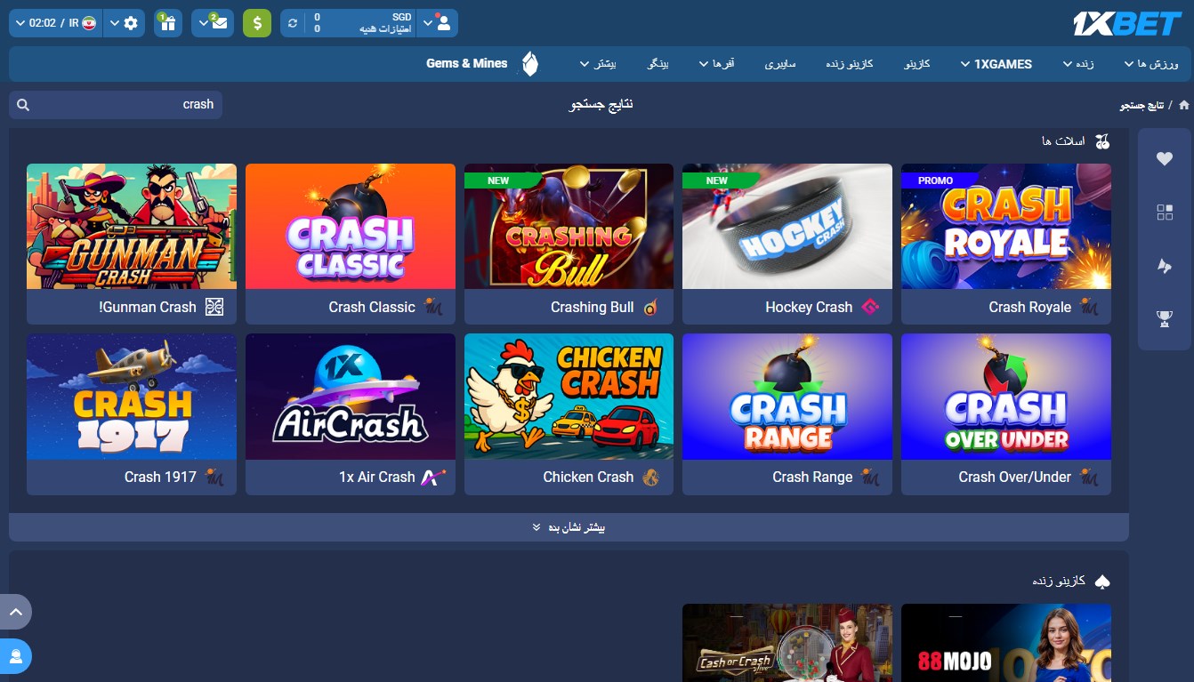Click the نتایج جستجو breadcrumb link

pos(1142,105)
